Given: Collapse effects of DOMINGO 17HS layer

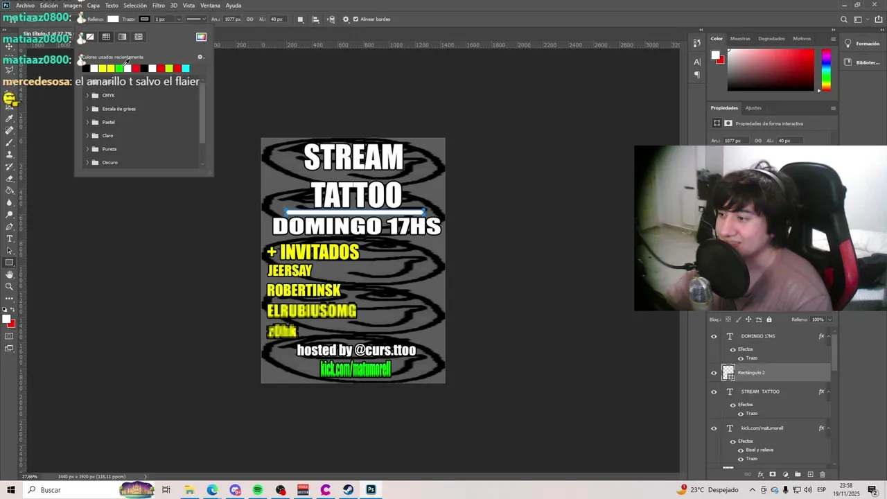Looking at the screenshot, I should (x=829, y=336).
